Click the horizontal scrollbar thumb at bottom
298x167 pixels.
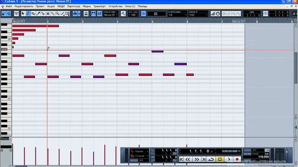(21, 166)
